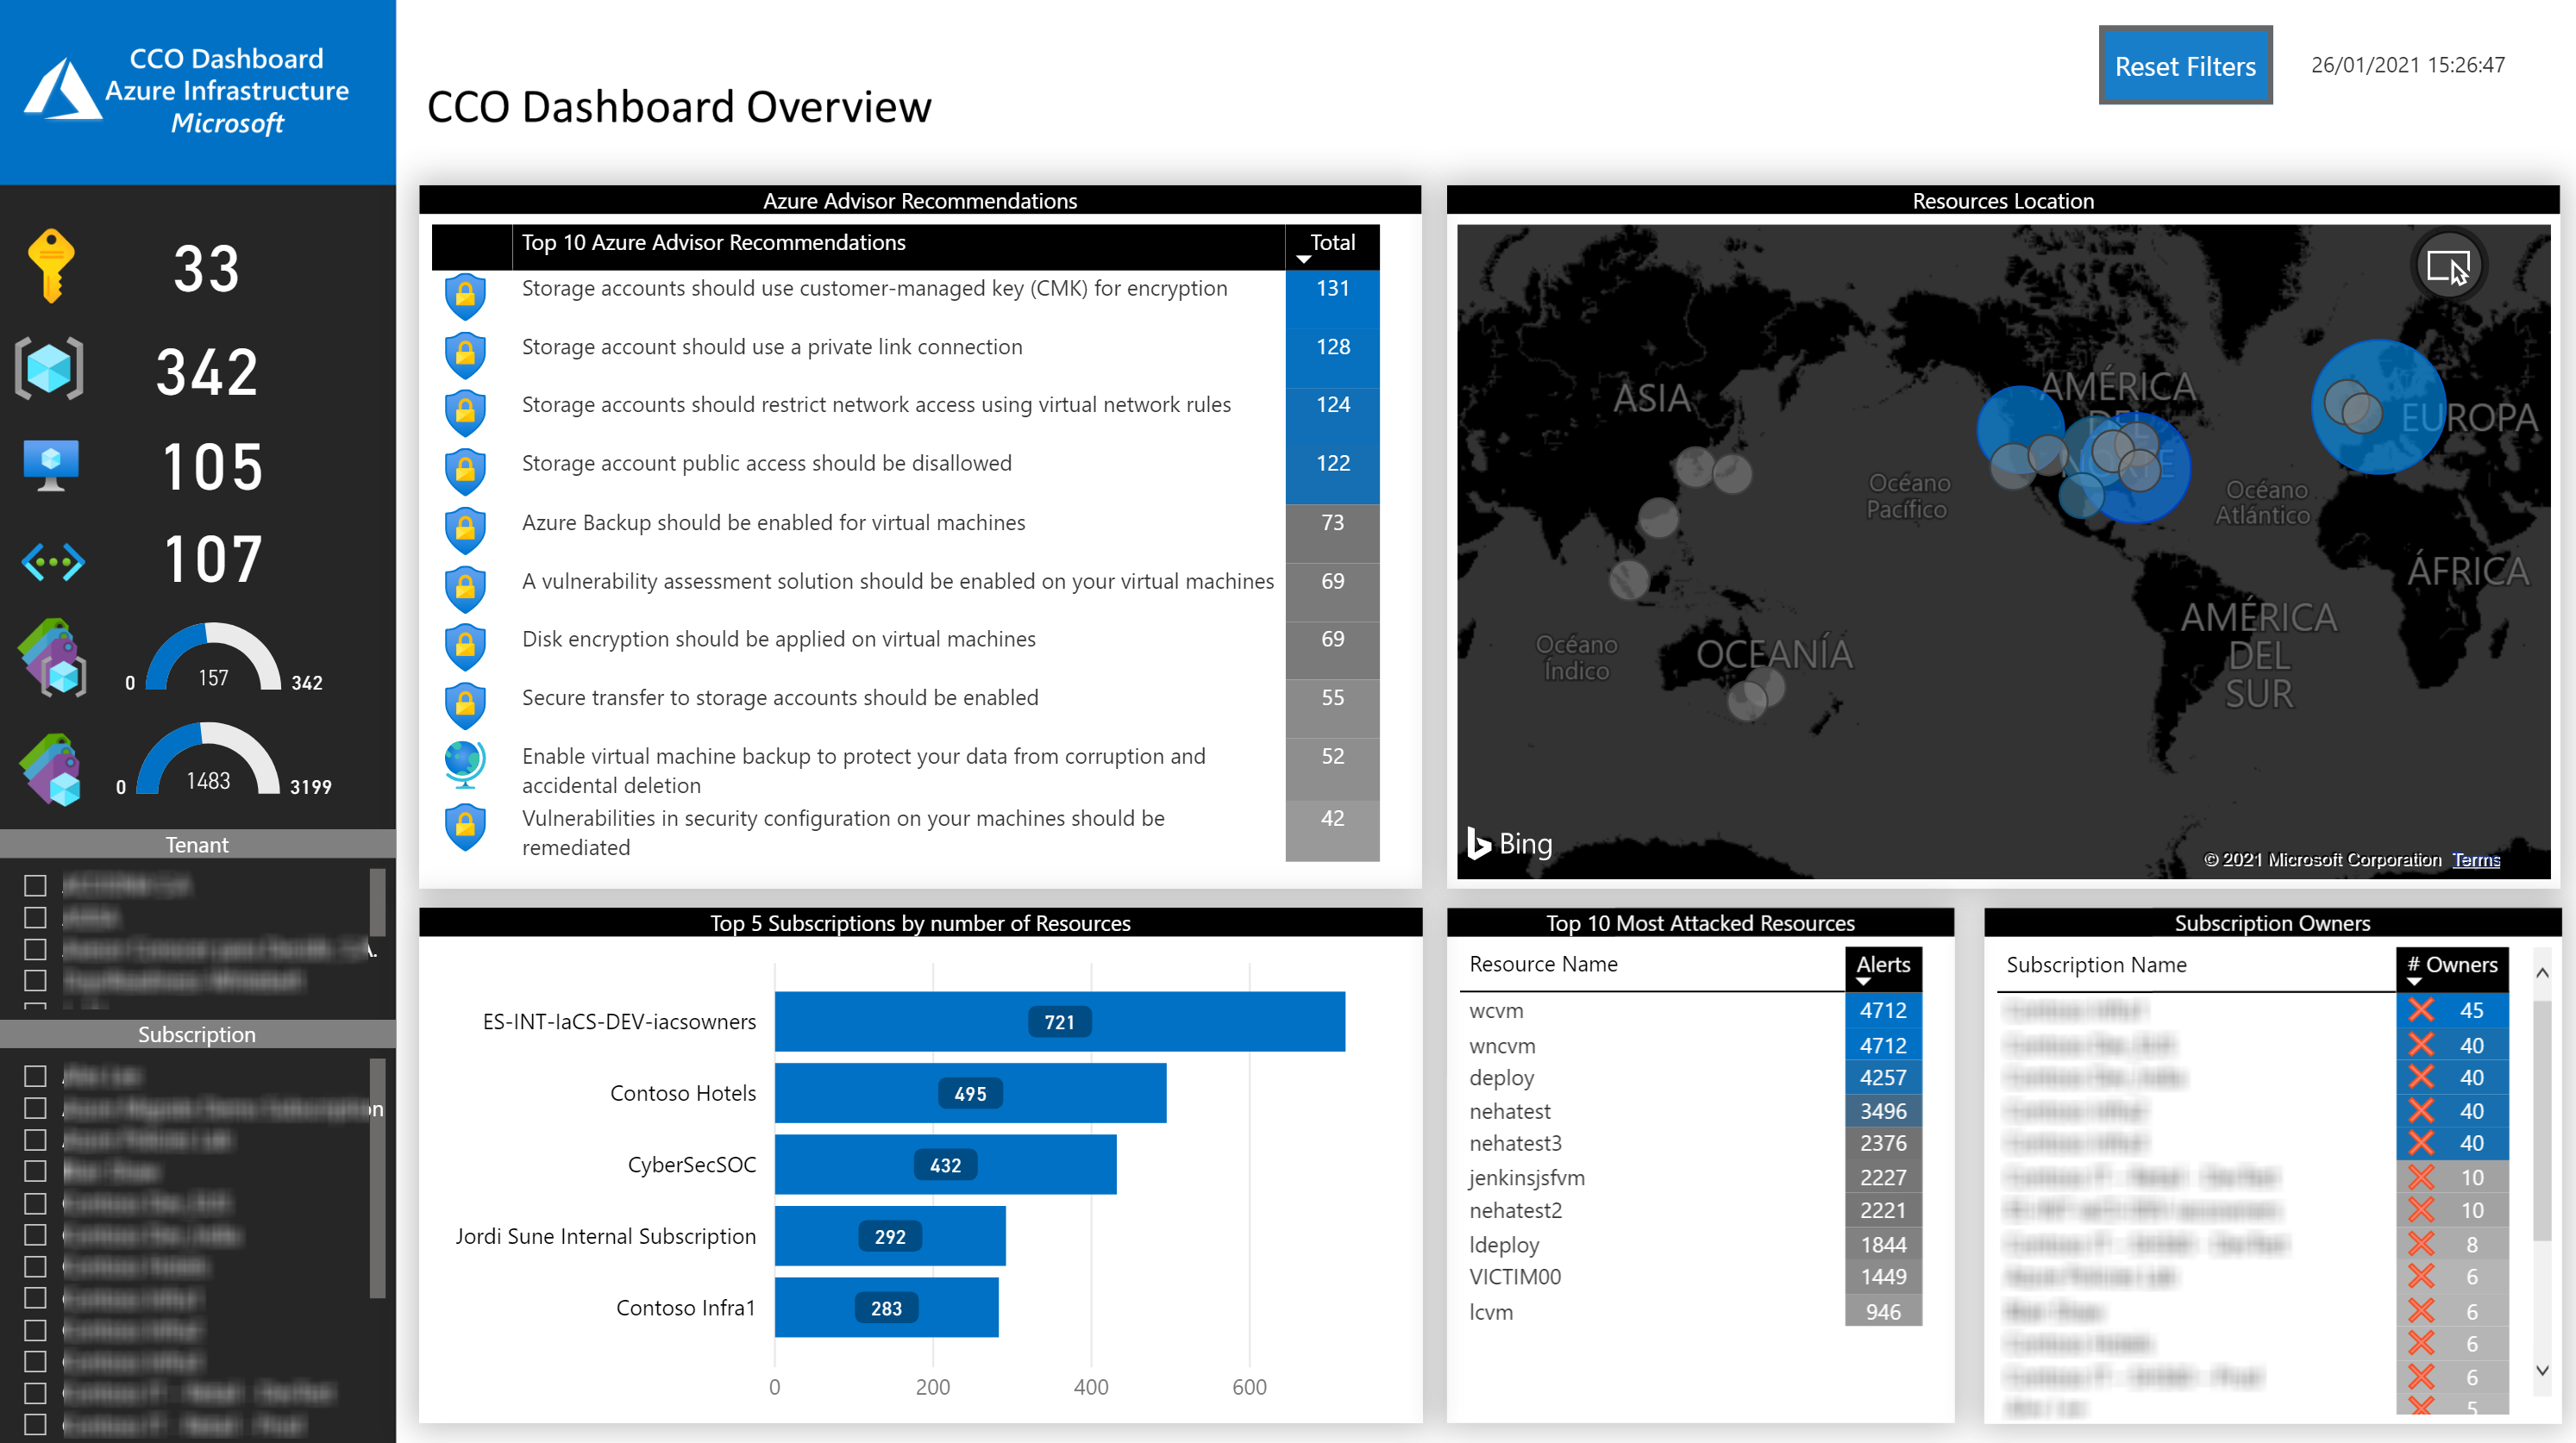
Task: Click the yellow key vault icon
Action: tap(50, 265)
